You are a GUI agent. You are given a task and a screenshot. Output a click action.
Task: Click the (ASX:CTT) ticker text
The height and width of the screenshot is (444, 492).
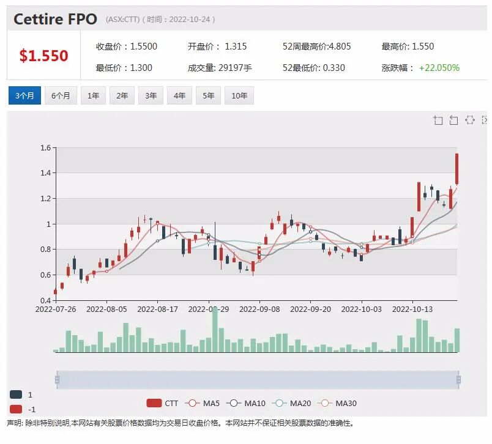click(122, 20)
